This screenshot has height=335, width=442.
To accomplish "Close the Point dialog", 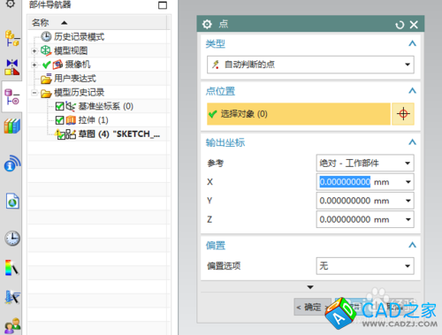I will pyautogui.click(x=414, y=25).
